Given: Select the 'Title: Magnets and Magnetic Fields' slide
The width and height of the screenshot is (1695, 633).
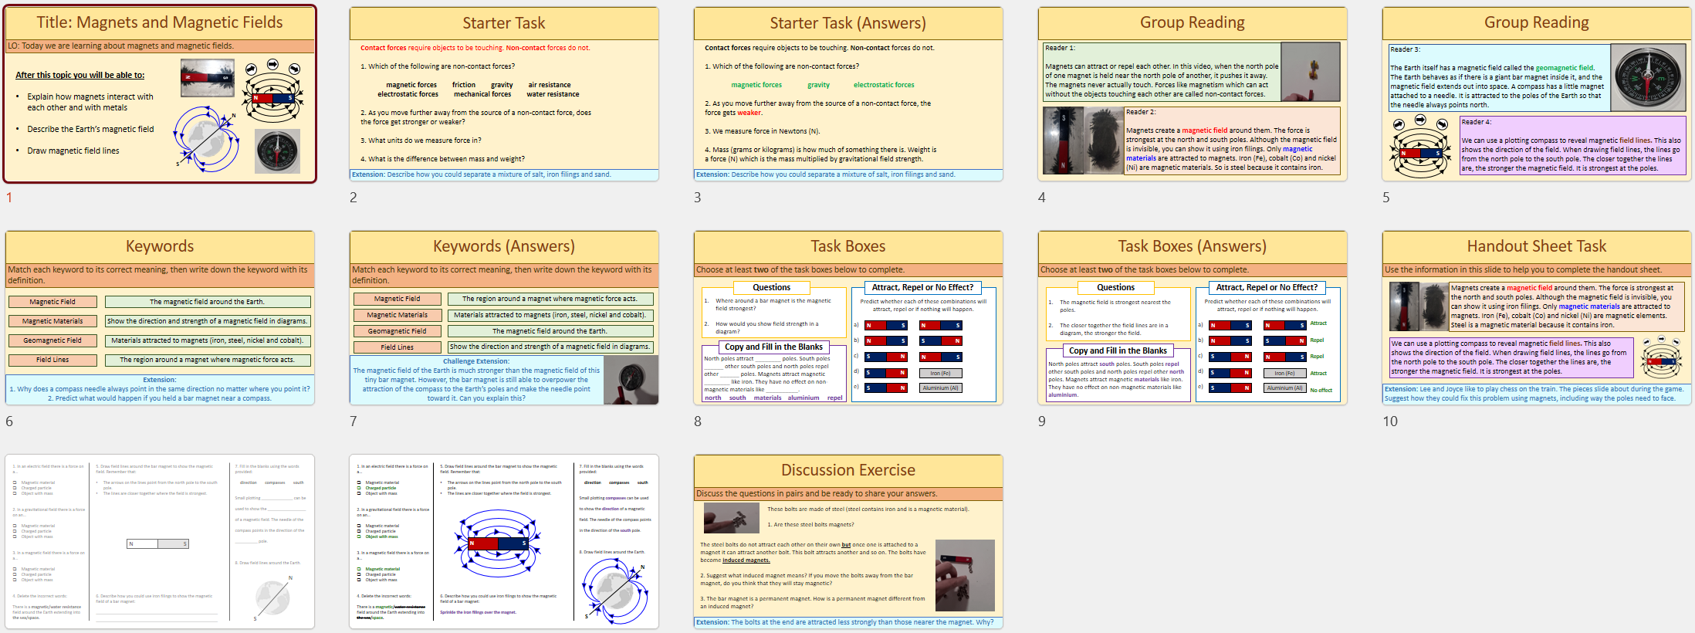Looking at the screenshot, I should click(161, 94).
